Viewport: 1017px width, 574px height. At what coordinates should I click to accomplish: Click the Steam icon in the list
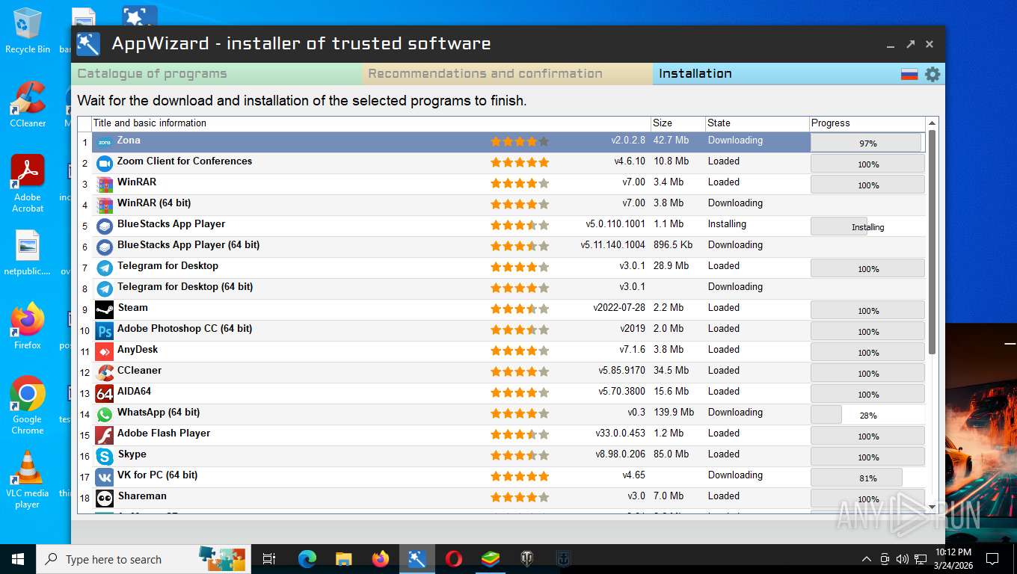[105, 309]
